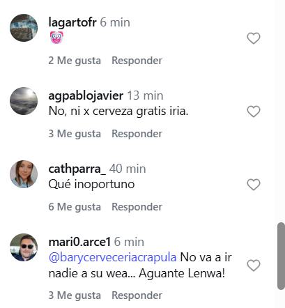Reply to cathparra_'s comment
The height and width of the screenshot is (308, 285).
point(137,207)
